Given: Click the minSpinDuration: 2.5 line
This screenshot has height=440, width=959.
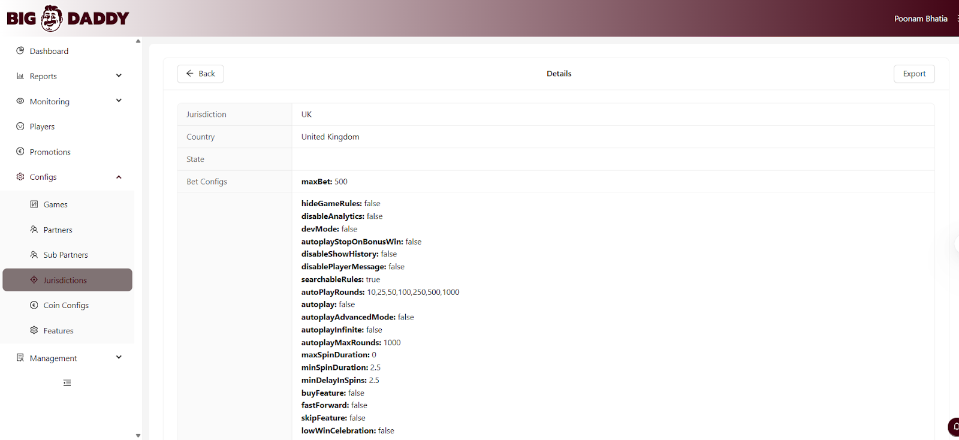Looking at the screenshot, I should [x=340, y=367].
